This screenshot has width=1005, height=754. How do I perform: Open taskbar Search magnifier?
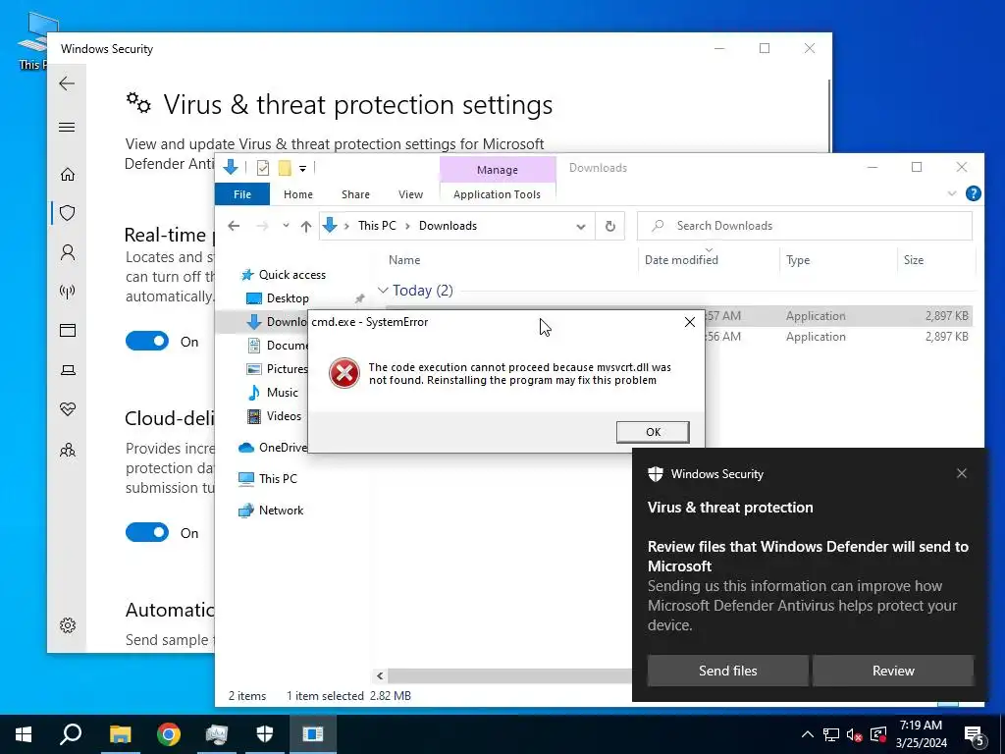[71, 734]
